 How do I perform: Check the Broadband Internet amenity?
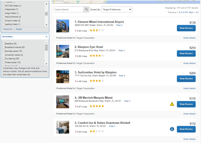3,47
